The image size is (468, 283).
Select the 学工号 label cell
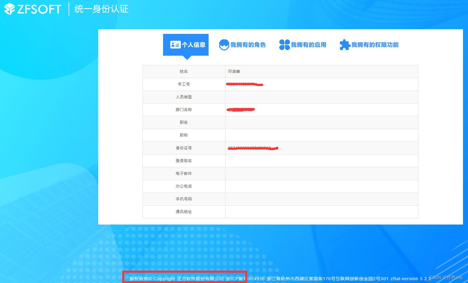pos(184,84)
